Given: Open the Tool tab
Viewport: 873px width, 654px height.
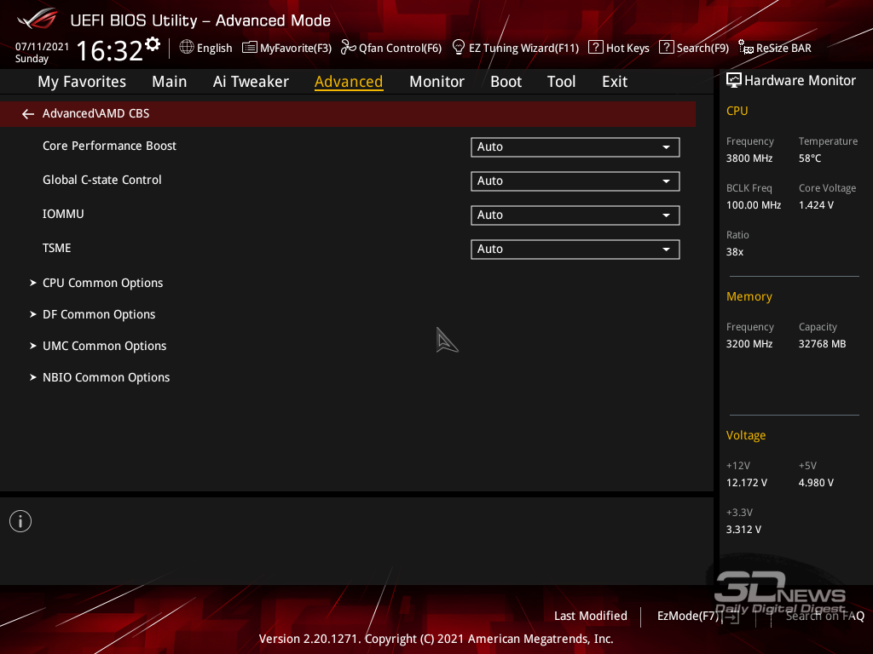Looking at the screenshot, I should click(561, 82).
